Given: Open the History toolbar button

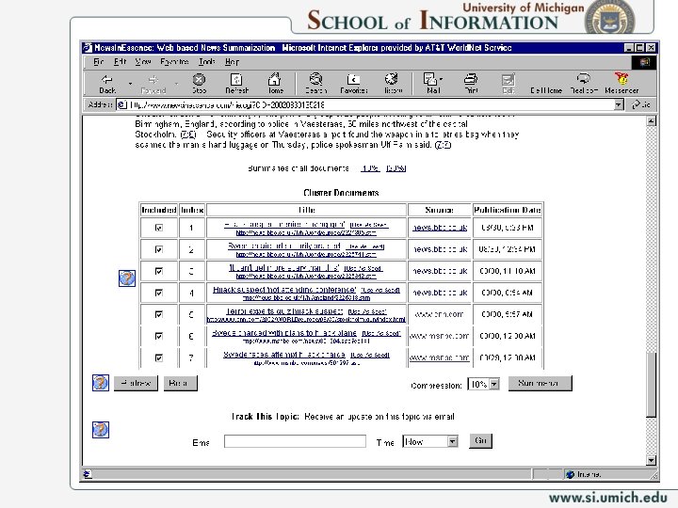Looking at the screenshot, I should pyautogui.click(x=392, y=84).
